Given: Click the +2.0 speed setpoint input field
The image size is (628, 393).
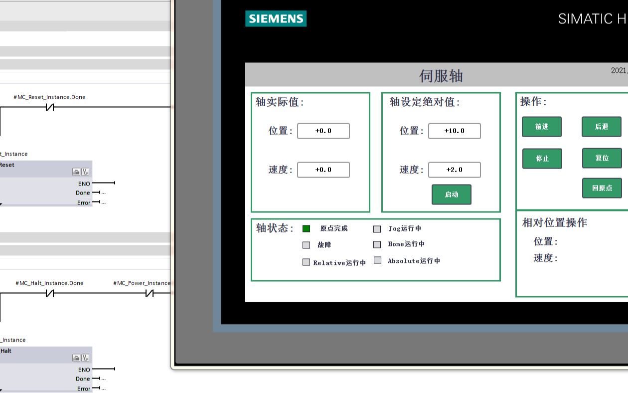Looking at the screenshot, I should 454,170.
